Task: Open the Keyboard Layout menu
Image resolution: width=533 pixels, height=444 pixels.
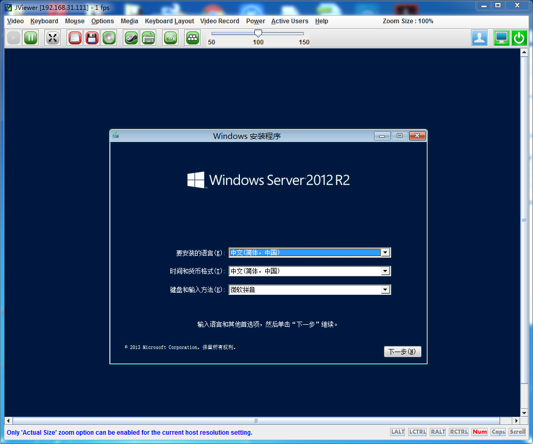Action: click(x=169, y=21)
